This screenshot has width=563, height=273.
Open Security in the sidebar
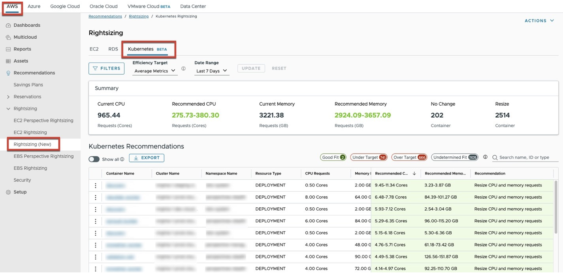[x=22, y=180]
